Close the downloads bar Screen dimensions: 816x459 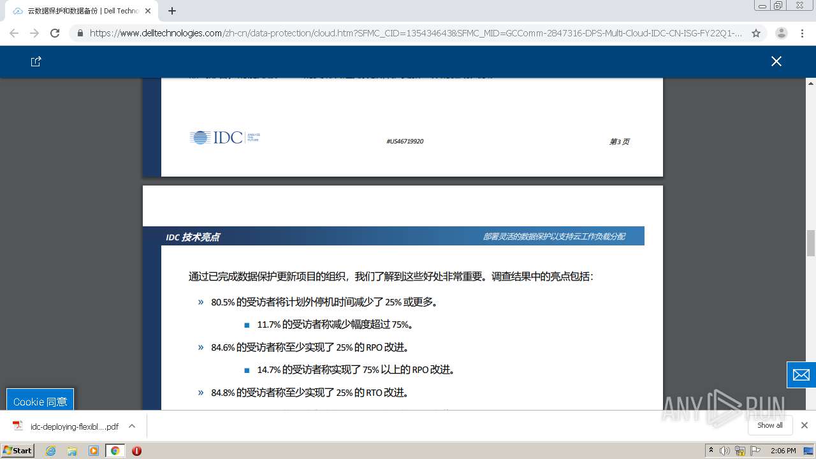tap(804, 425)
